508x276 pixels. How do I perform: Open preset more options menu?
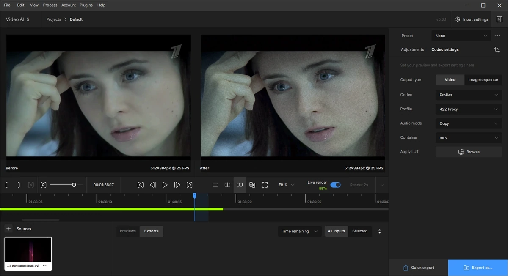497,36
